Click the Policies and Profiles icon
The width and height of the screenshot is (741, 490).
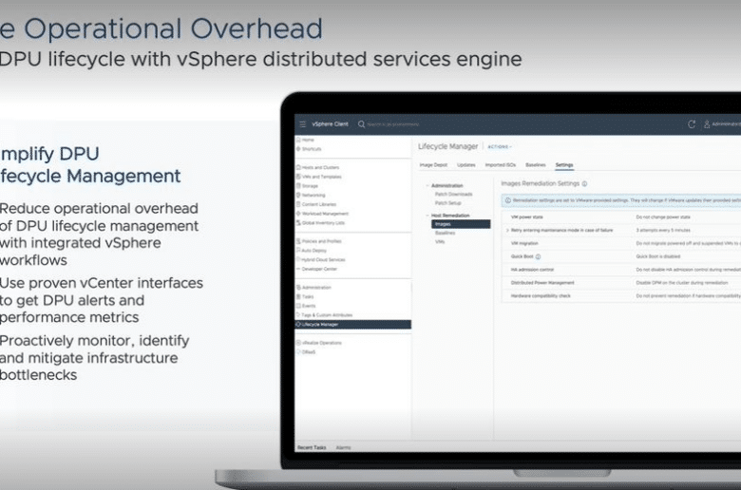click(x=298, y=241)
